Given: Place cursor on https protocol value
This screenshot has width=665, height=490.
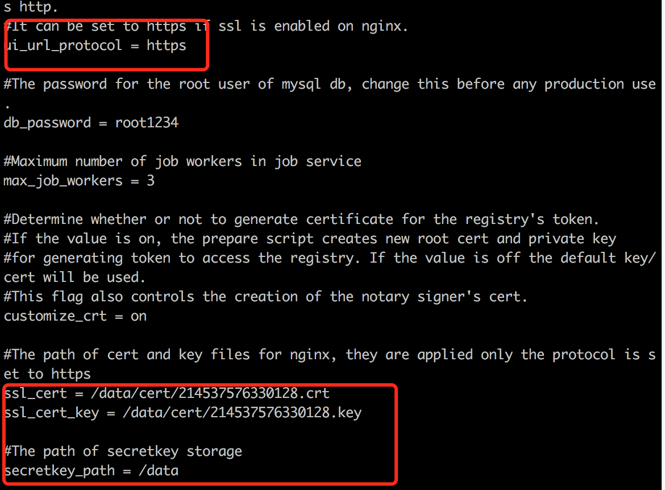Looking at the screenshot, I should click(x=166, y=45).
